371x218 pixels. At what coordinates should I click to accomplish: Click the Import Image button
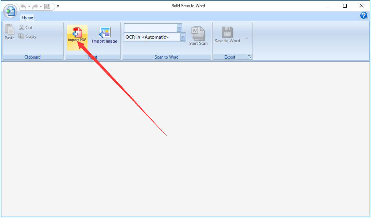(x=105, y=35)
